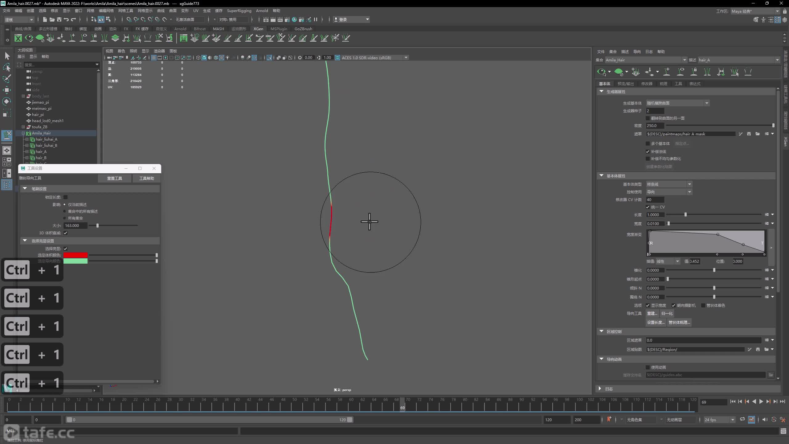Activate the Move tool in toolbox
The height and width of the screenshot is (444, 789).
pyautogui.click(x=7, y=90)
